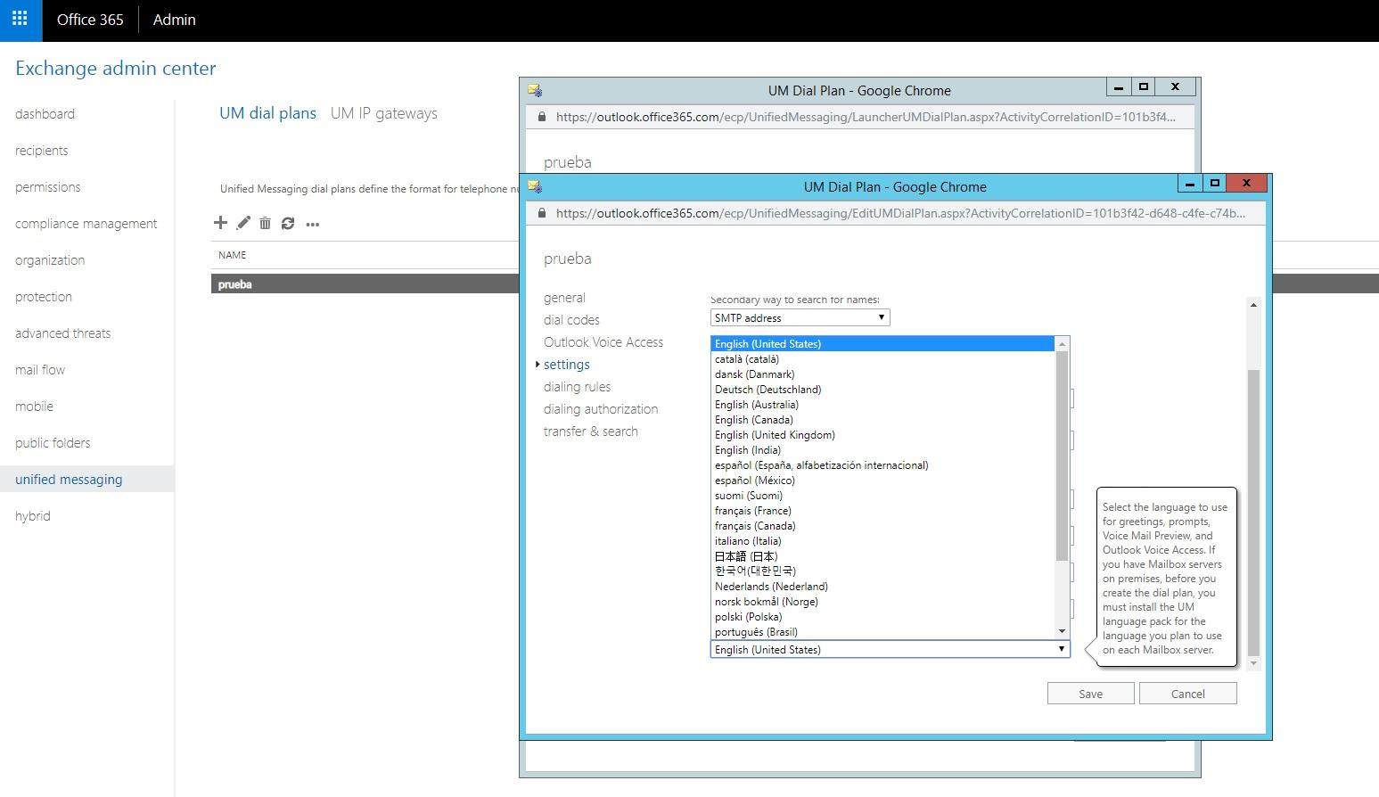Image resolution: width=1379 pixels, height=797 pixels.
Task: Choose suomi (Suomi) language
Action: (882, 496)
